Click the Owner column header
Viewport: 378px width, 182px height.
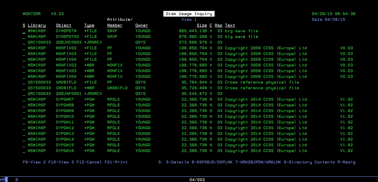(141, 26)
